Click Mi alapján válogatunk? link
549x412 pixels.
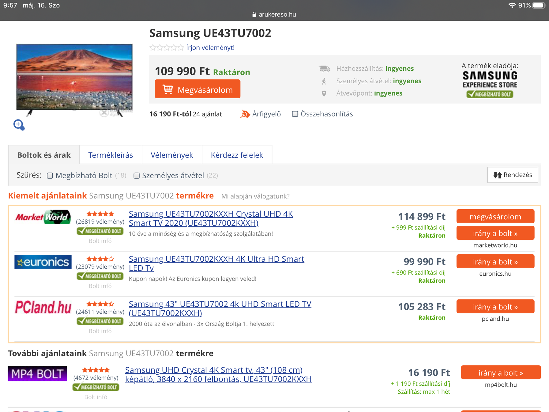pyautogui.click(x=255, y=196)
